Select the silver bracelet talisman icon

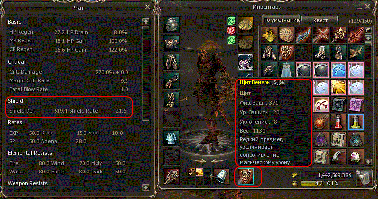click(222, 176)
